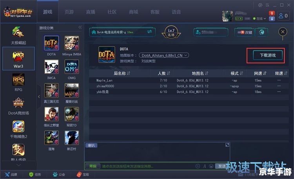294x179 pixels.
Task: Open the DotA_Allstars_6.88v3_CN map version dropdown
Action: pyautogui.click(x=164, y=55)
